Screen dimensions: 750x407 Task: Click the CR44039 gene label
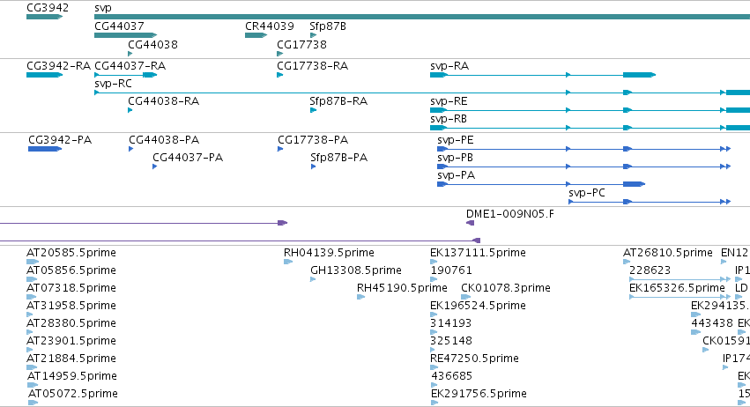[270, 26]
